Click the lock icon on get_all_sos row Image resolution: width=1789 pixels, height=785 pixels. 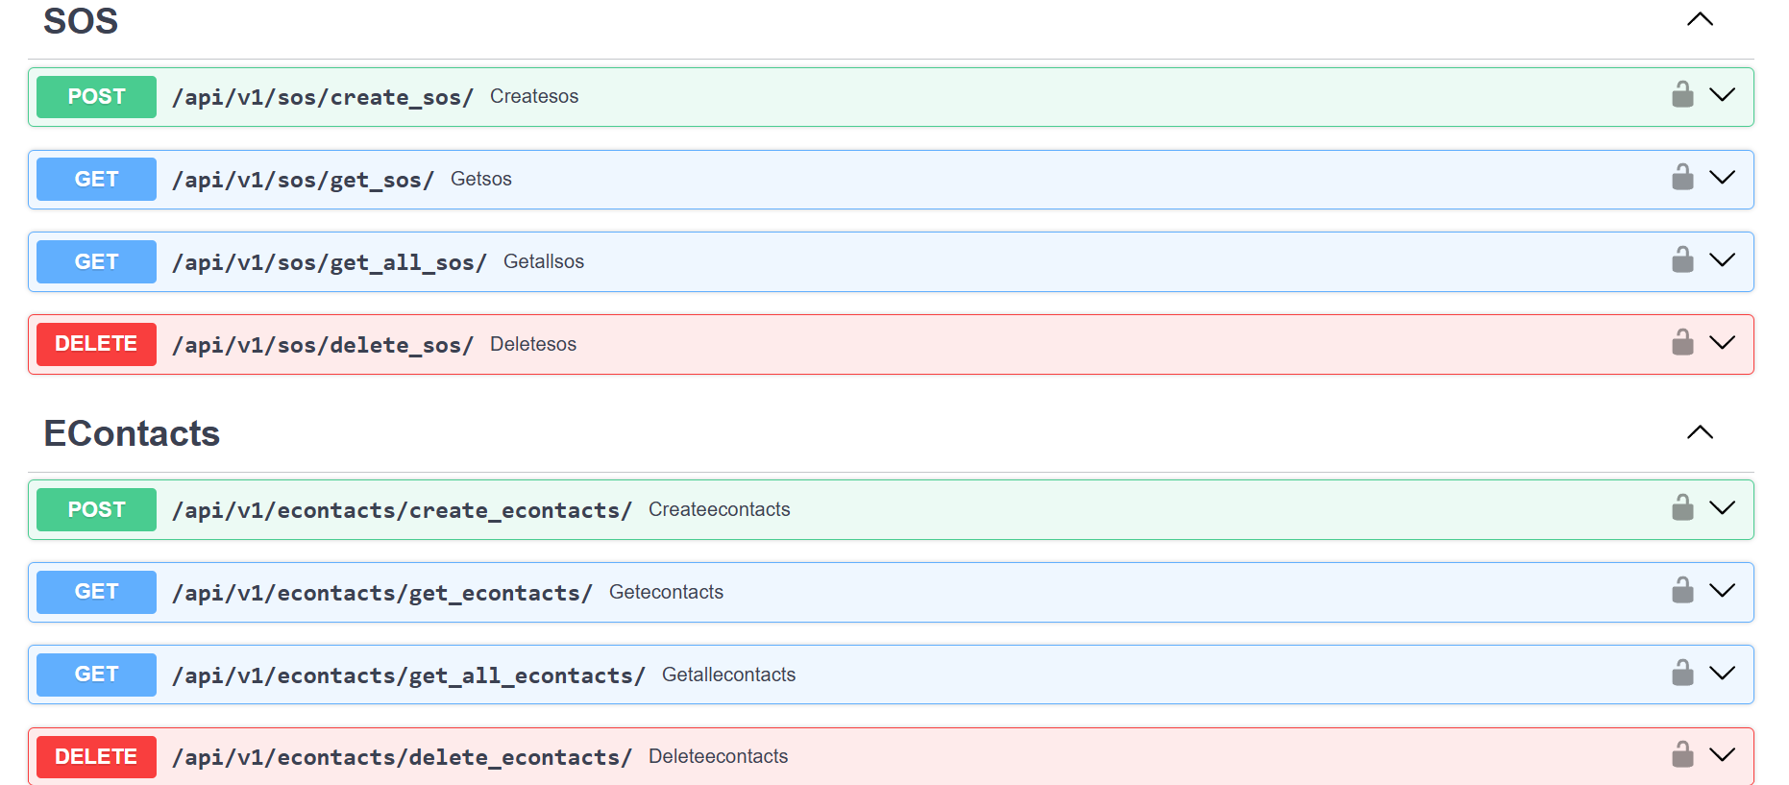pyautogui.click(x=1682, y=260)
